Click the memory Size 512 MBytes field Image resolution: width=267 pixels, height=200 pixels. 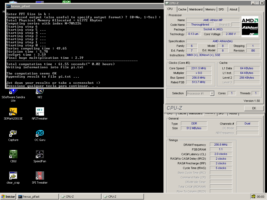click(x=194, y=128)
